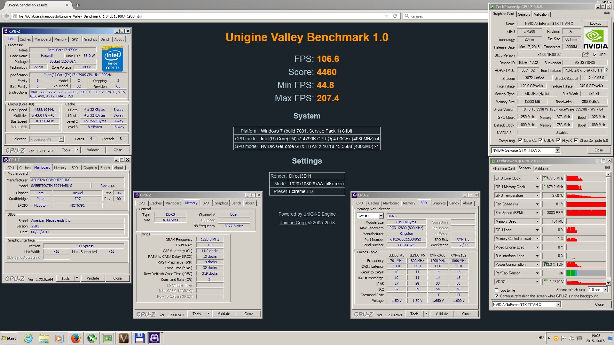Viewport: 614px width, 345px height.
Task: Toggle the UEFI checkbox in GPU-Z
Action: click(595, 55)
